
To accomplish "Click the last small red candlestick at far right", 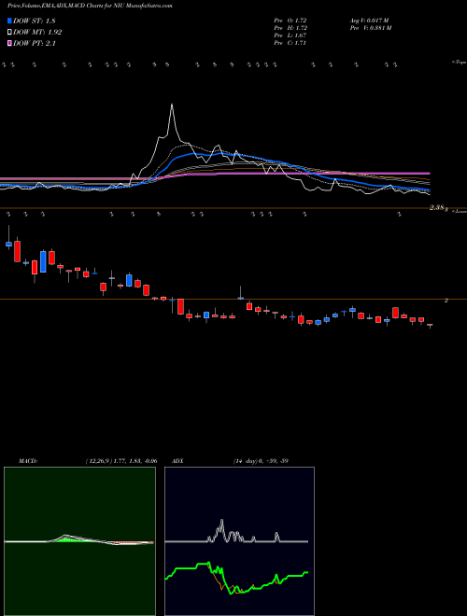I will pyautogui.click(x=430, y=326).
